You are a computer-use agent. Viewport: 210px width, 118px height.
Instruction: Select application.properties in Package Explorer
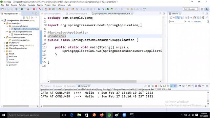tap(20, 40)
